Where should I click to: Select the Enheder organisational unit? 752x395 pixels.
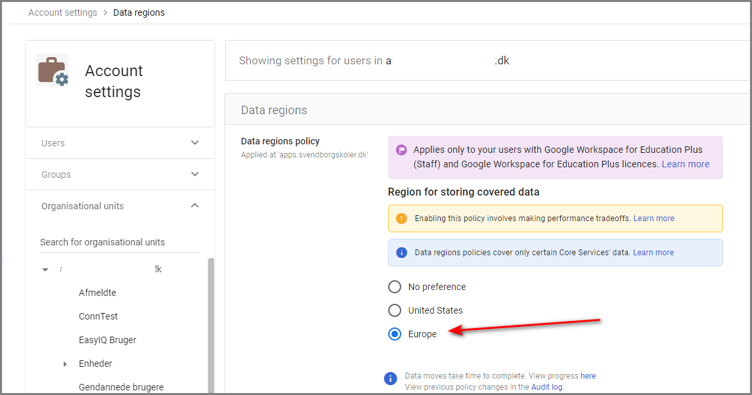tap(95, 364)
